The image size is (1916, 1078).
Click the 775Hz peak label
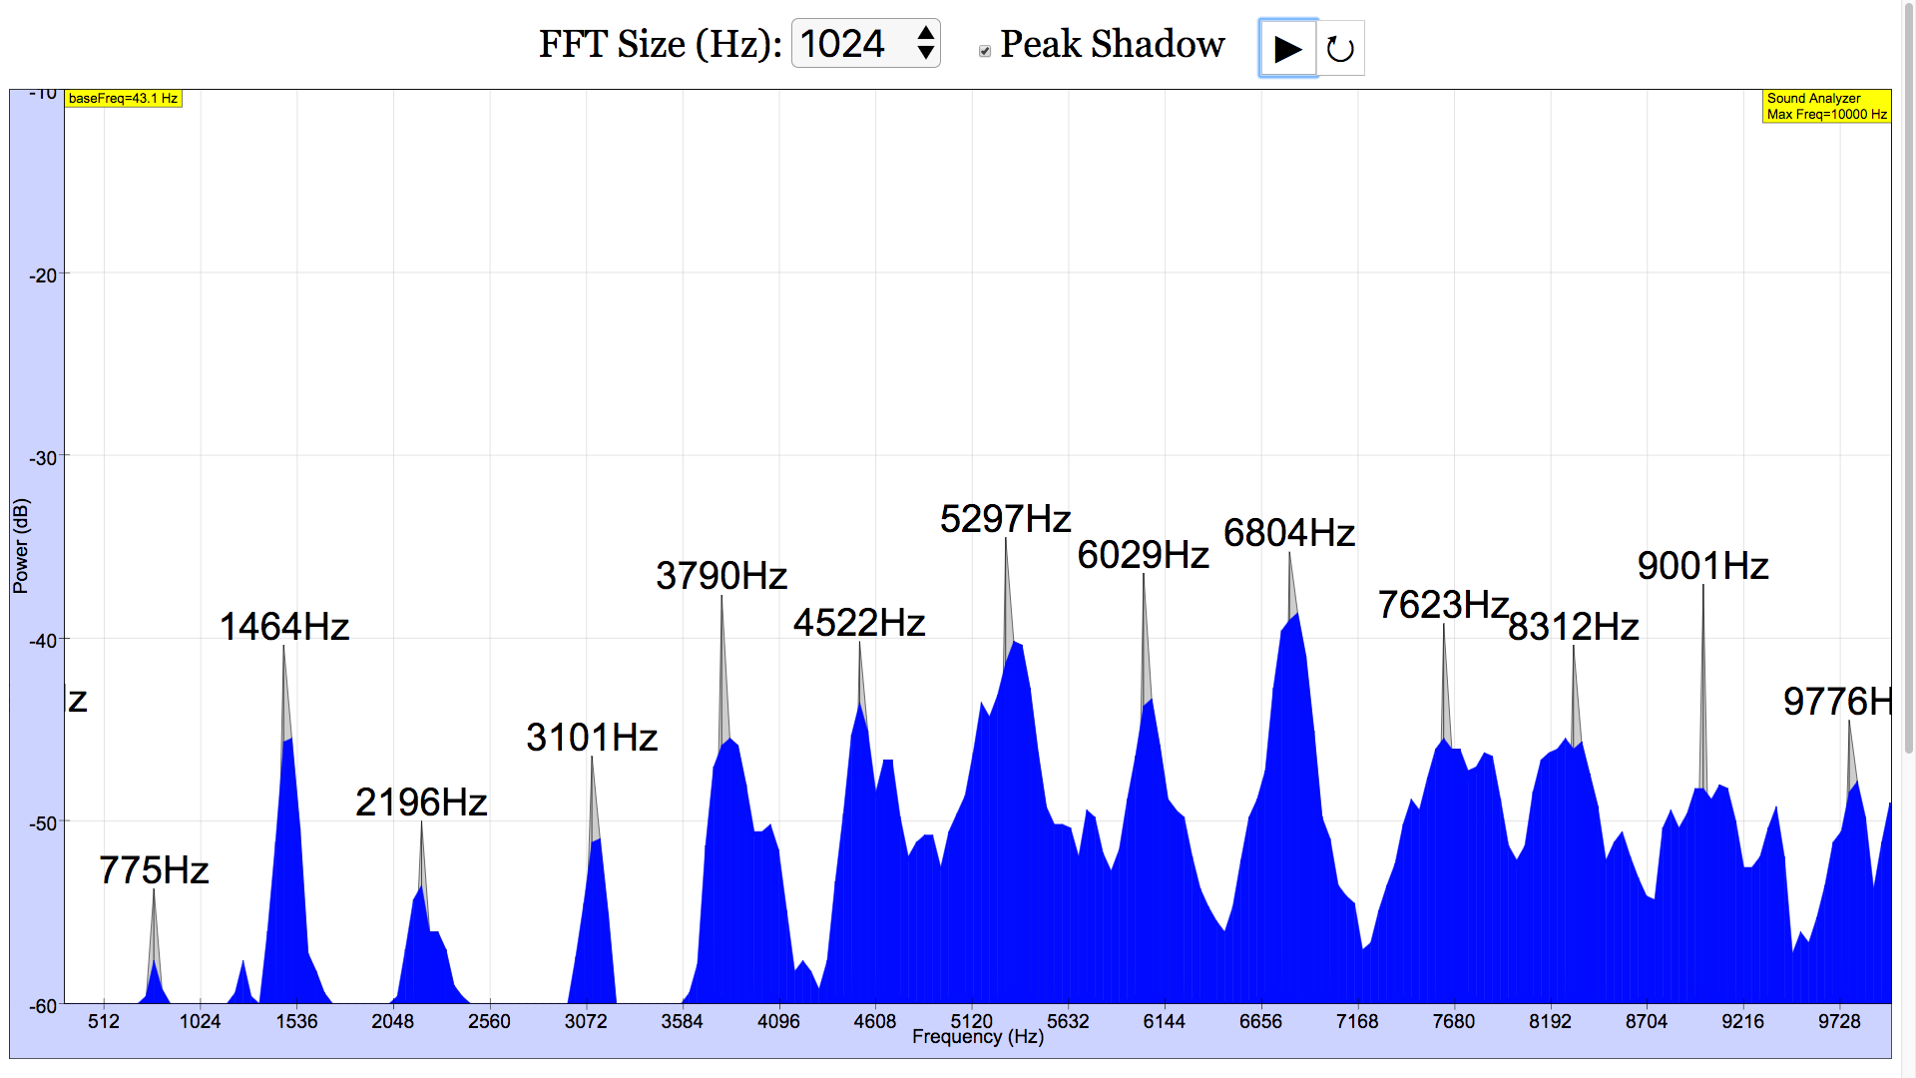tap(154, 870)
